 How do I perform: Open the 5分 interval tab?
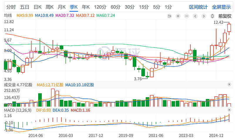click(x=157, y=7)
